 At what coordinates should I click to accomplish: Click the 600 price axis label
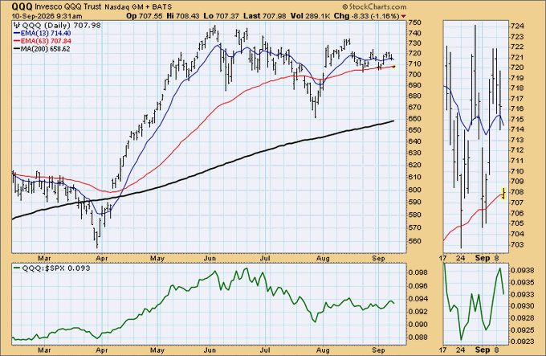416,190
